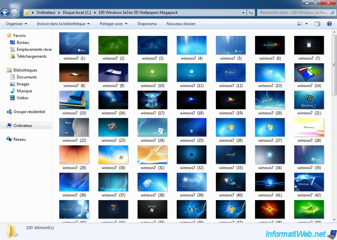Select the winows7 (29) orange thumbnail
Image resolution: width=337 pixels, height=240 pixels.
point(74,155)
